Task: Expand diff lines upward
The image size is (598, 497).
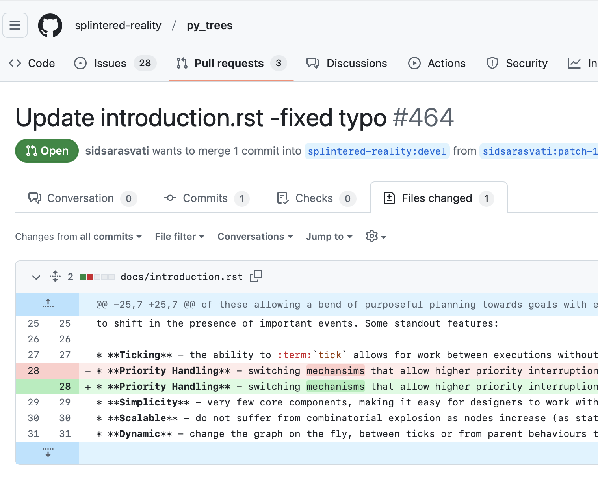Action: (x=48, y=304)
